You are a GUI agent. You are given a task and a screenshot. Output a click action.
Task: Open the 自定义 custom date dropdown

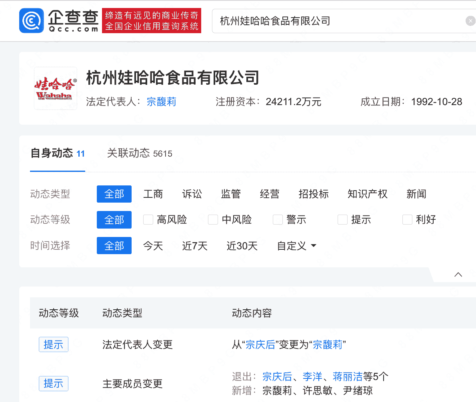(x=296, y=246)
